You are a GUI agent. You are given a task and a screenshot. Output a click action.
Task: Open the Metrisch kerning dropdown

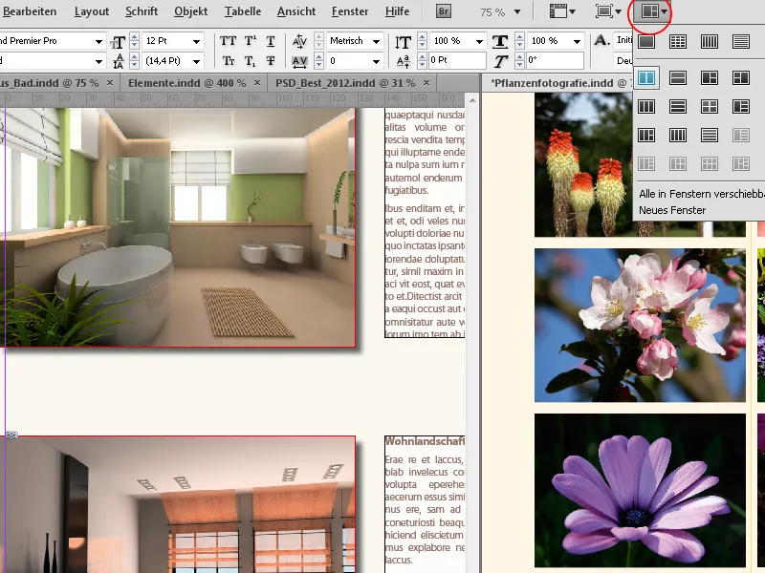pyautogui.click(x=377, y=41)
